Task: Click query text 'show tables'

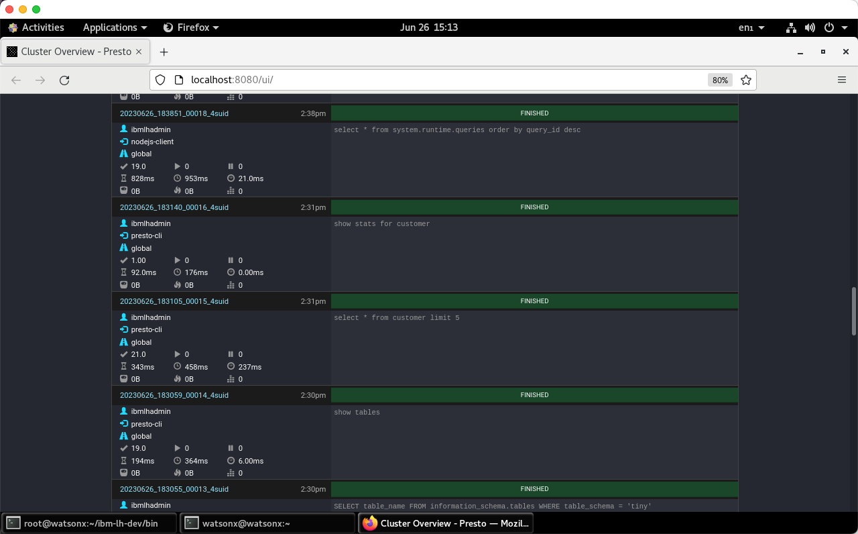Action: click(x=357, y=413)
